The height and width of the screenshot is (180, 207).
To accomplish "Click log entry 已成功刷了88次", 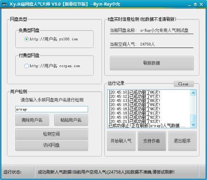I will (x=135, y=101).
